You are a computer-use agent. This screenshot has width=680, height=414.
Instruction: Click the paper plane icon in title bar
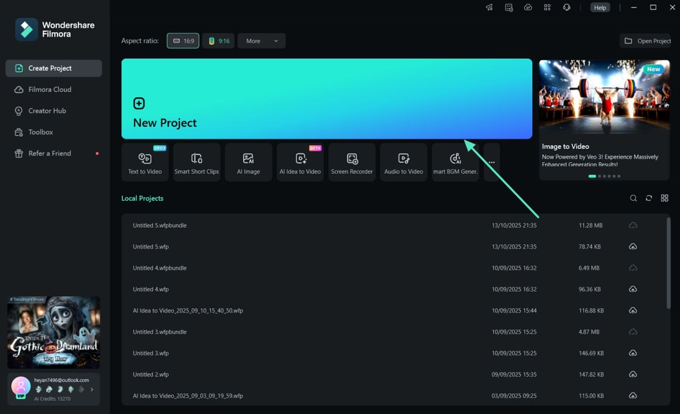(x=489, y=7)
